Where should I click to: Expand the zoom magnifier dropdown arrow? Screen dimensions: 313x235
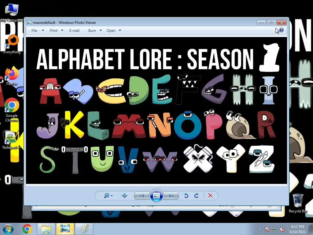(x=112, y=196)
